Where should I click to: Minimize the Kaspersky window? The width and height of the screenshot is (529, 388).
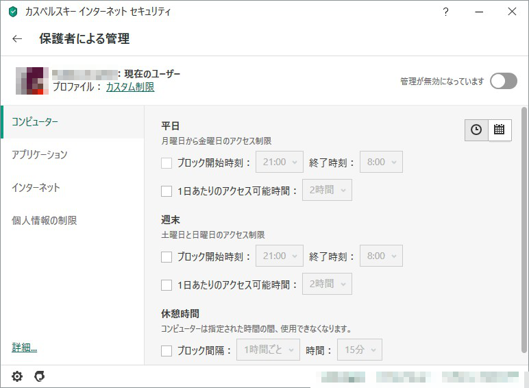[479, 12]
